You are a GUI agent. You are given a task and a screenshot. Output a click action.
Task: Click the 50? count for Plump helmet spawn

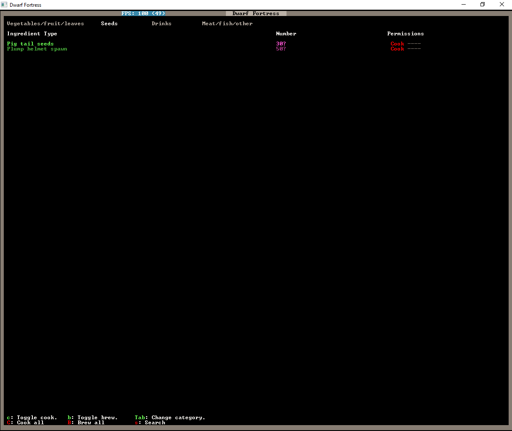[x=281, y=49]
